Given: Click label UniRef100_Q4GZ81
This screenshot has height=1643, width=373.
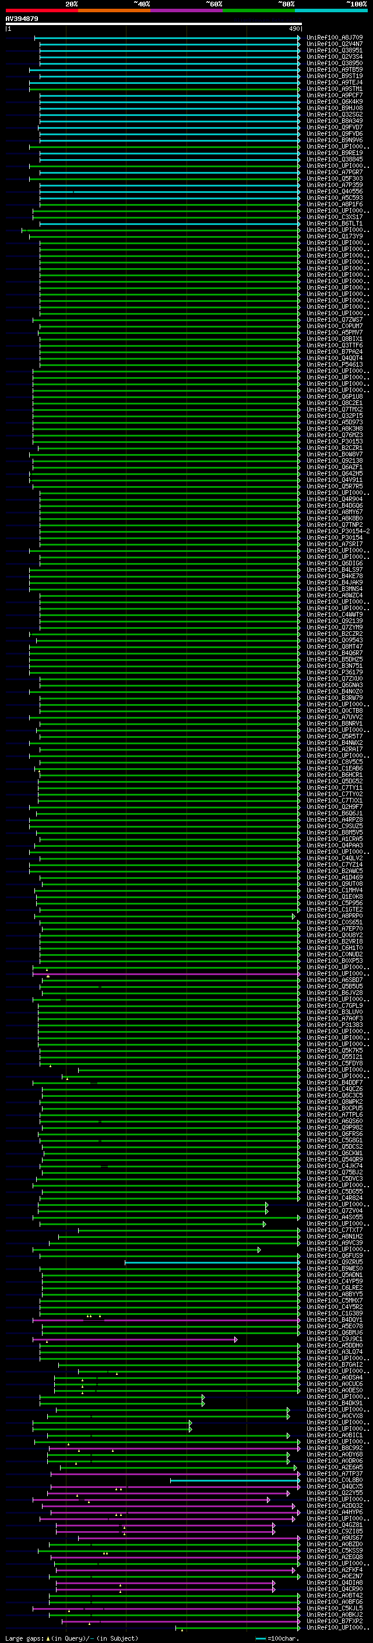Looking at the screenshot, I should pyautogui.click(x=335, y=1524).
